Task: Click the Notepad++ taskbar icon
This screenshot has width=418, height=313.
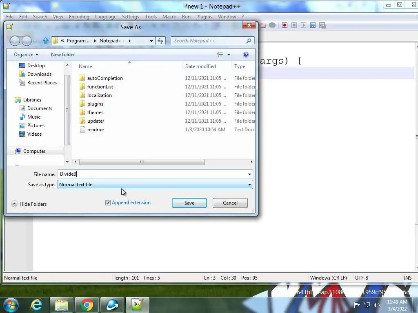Action: [x=137, y=305]
